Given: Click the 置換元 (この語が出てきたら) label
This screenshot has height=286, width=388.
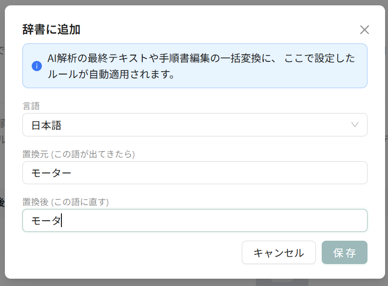Looking at the screenshot, I should click(78, 154).
